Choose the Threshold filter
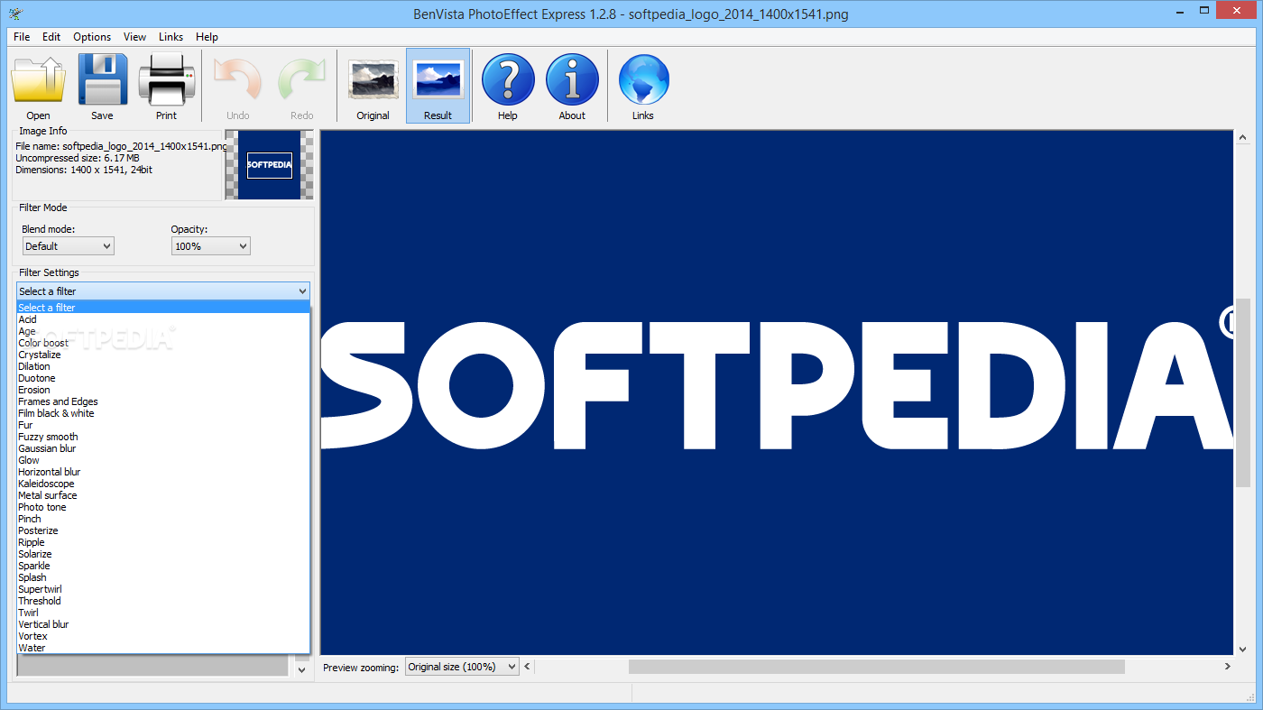Viewport: 1263px width, 710px height. coord(163,601)
